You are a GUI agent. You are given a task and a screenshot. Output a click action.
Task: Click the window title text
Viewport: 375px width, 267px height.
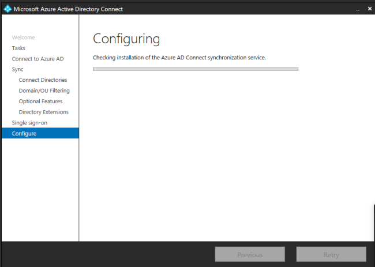point(68,9)
